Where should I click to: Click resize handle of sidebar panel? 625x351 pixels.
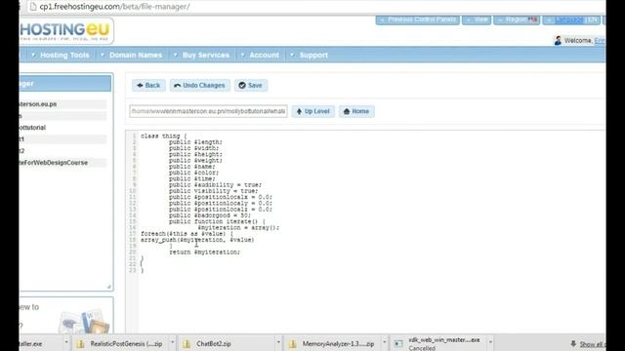click(x=108, y=287)
